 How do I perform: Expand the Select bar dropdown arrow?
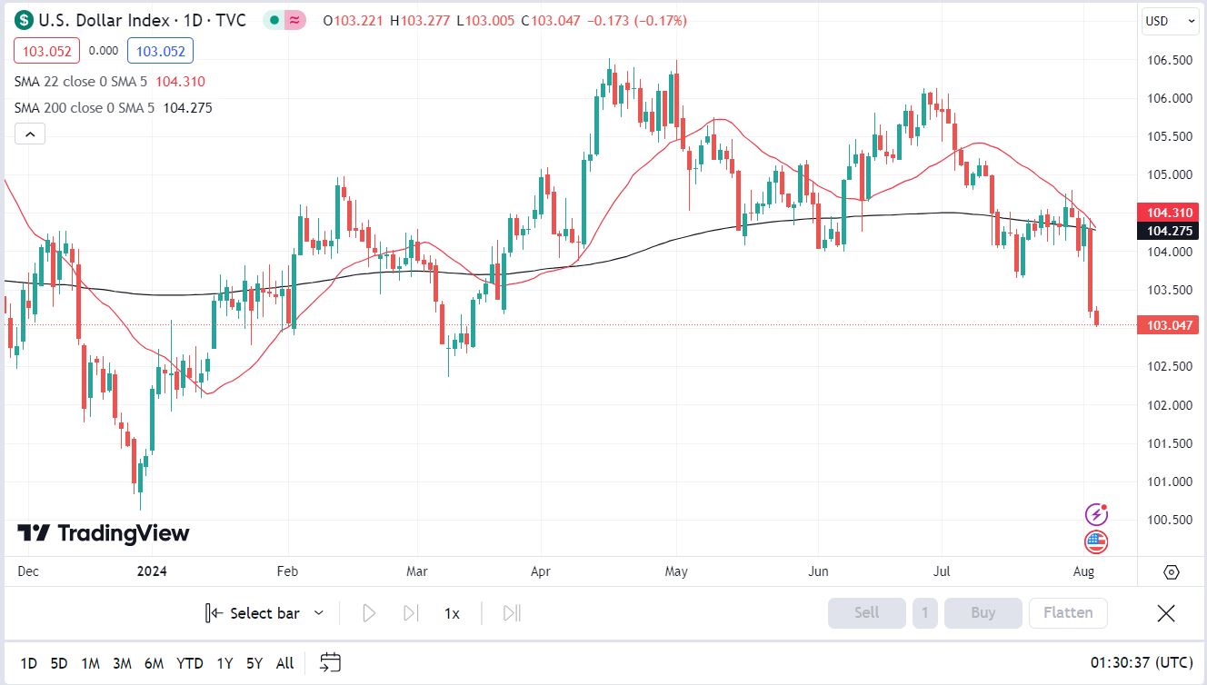click(x=319, y=613)
